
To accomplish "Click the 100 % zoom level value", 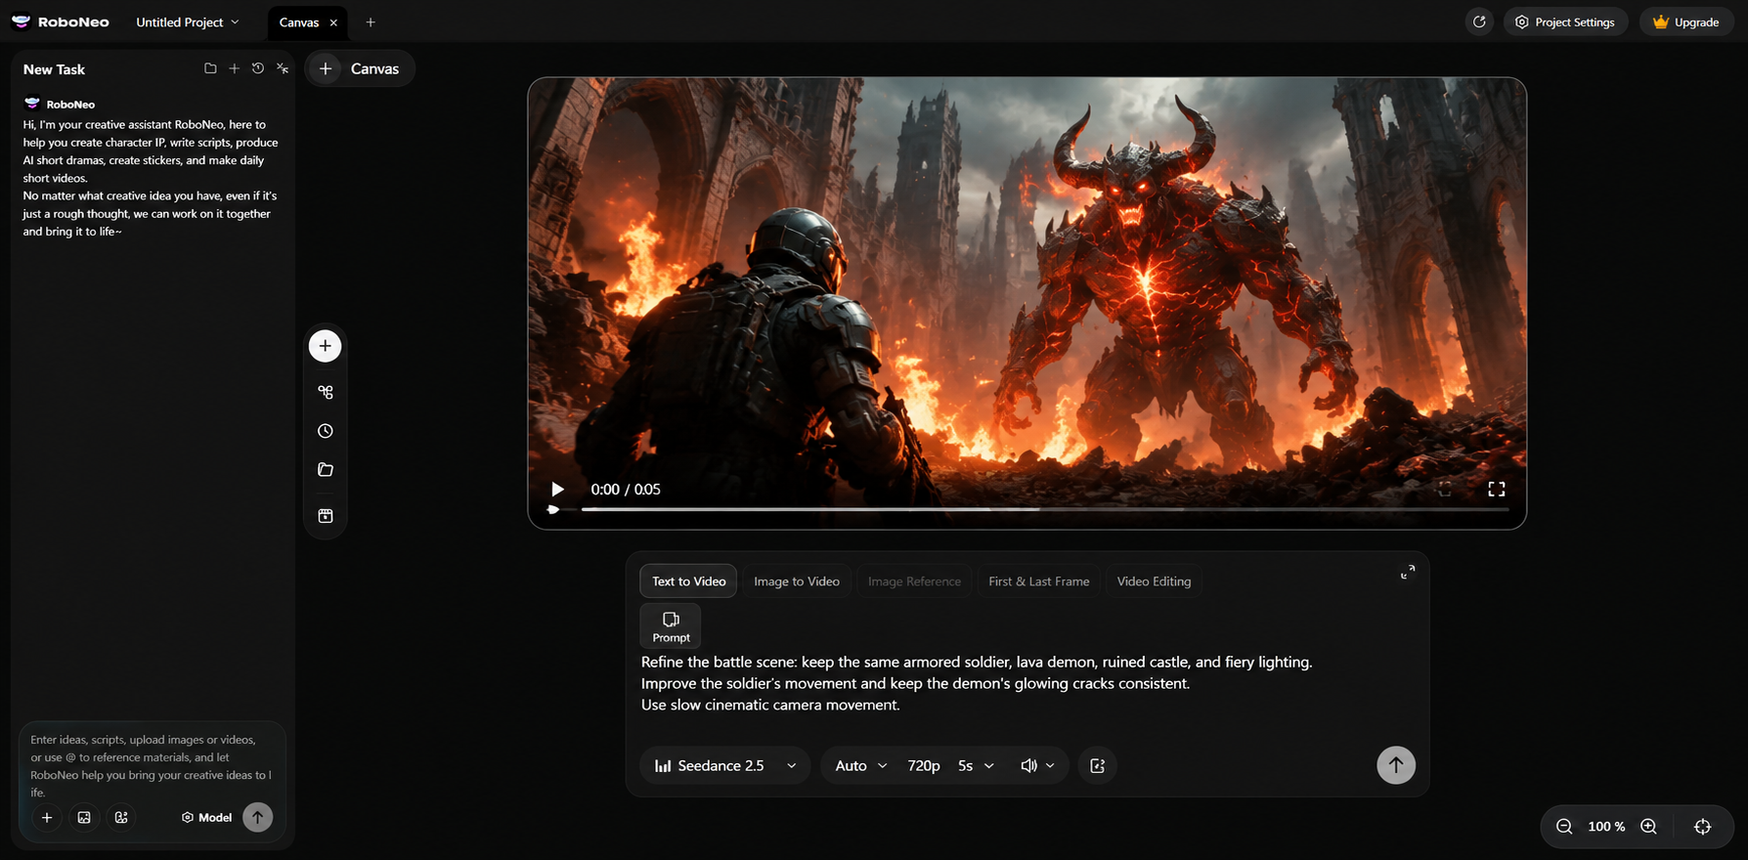I will [x=1606, y=827].
